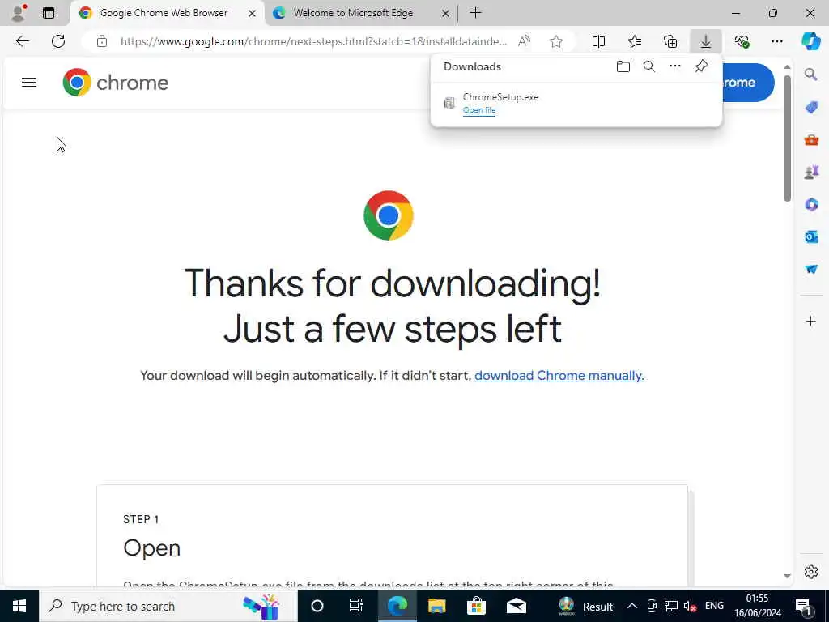This screenshot has height=622, width=829.
Task: Open Tab actions menu
Action: click(49, 13)
